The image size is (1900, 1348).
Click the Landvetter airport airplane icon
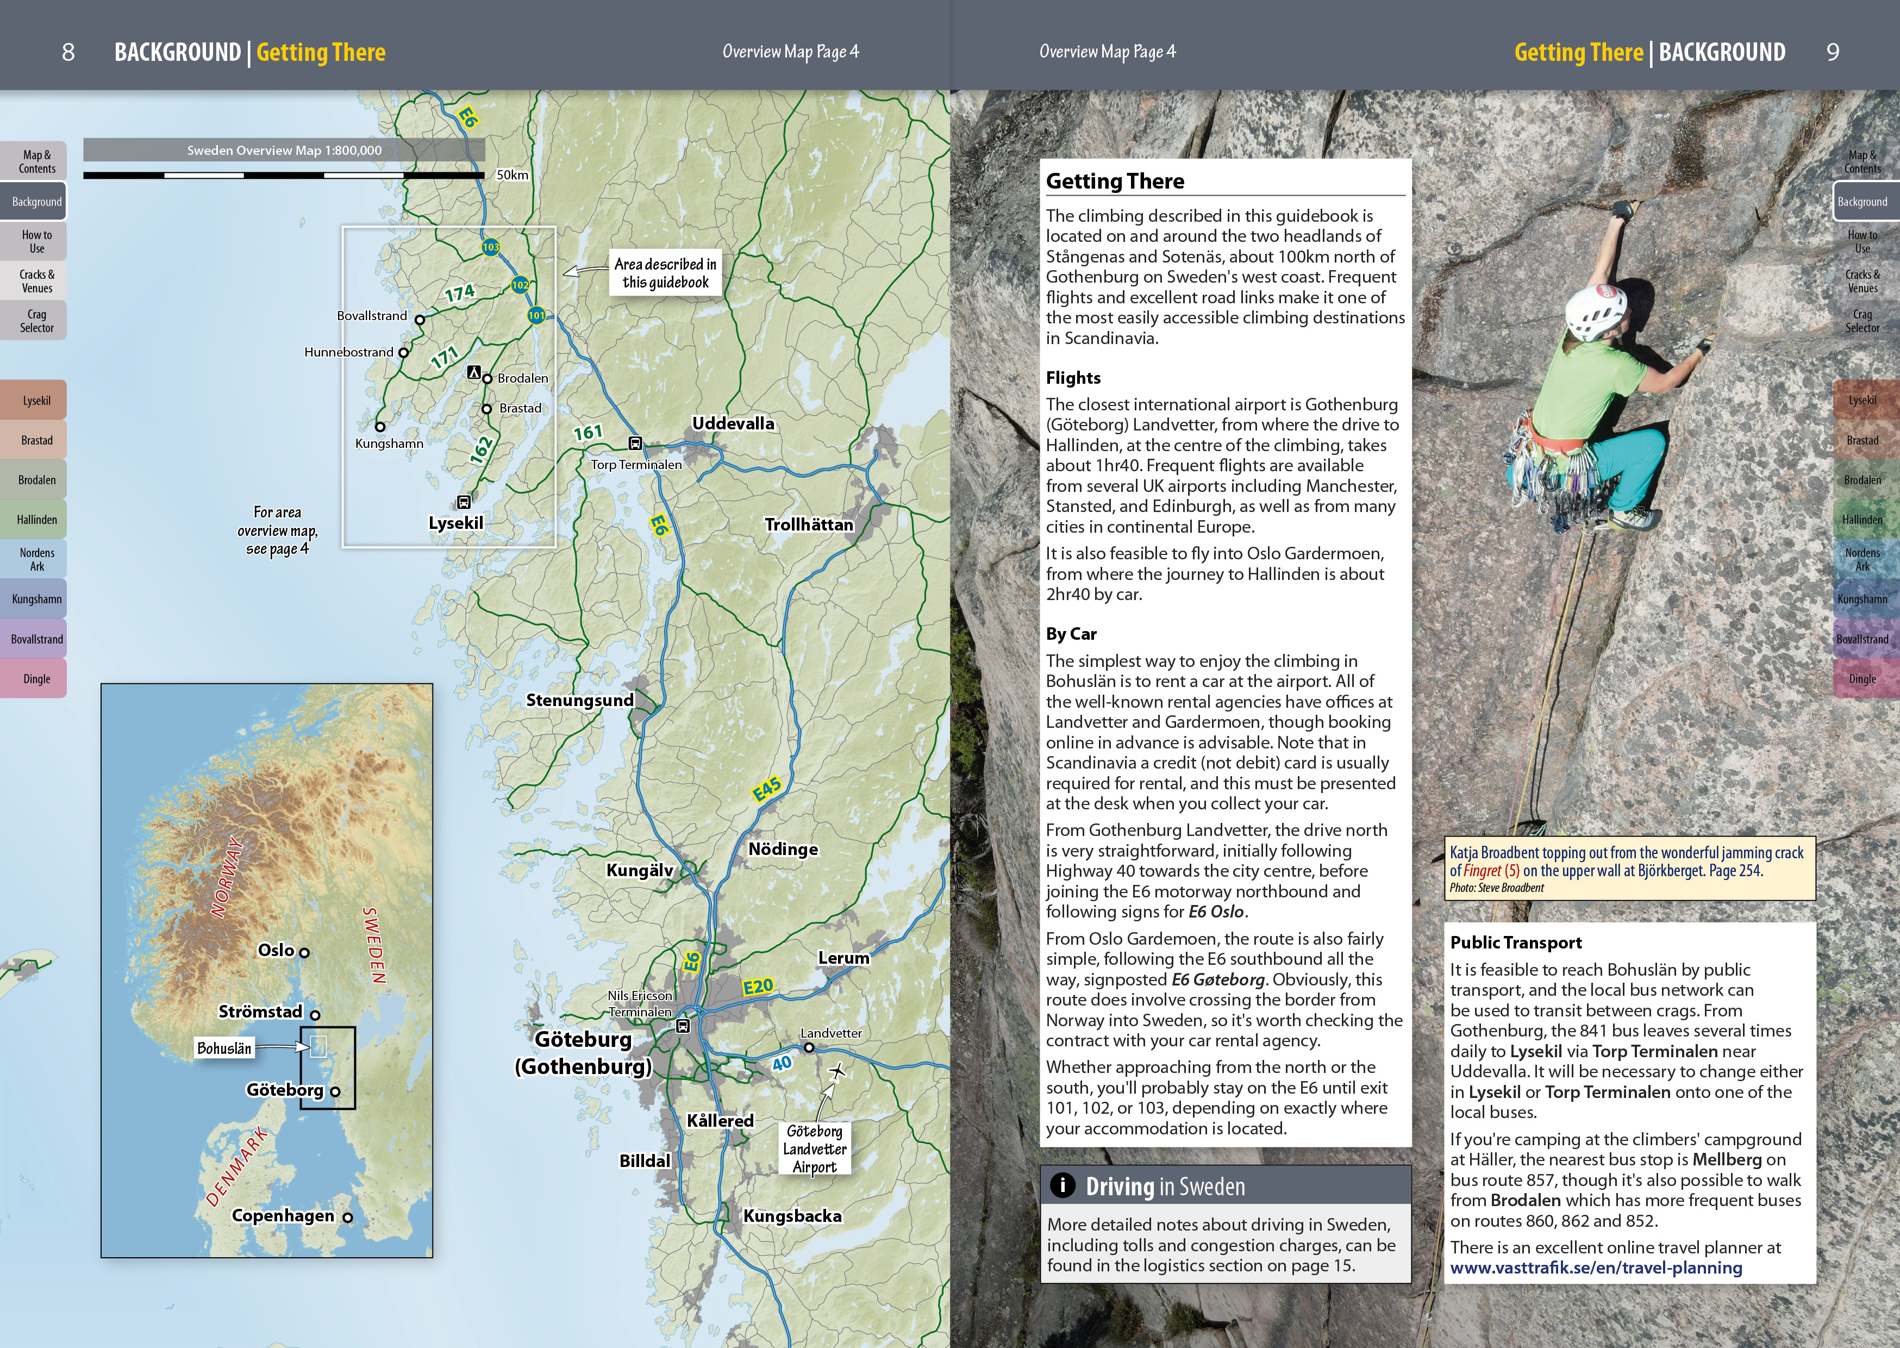tap(837, 1071)
